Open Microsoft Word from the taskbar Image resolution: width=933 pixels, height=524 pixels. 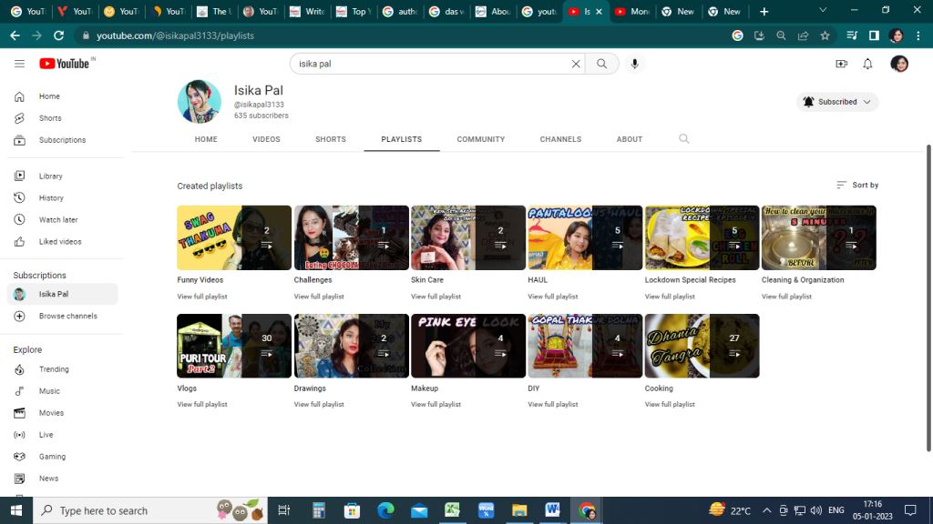[552, 510]
